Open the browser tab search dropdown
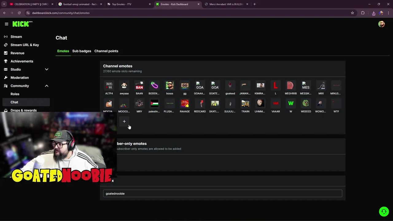Screen dimensions: 393x221 click(x=4, y=4)
